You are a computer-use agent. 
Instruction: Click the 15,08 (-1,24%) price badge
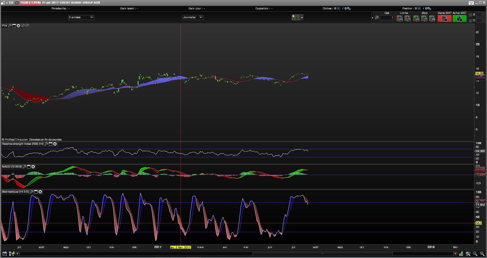[x=30, y=3]
